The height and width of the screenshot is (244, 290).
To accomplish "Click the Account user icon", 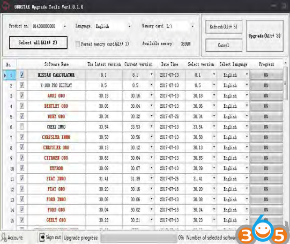I will coord(4,237).
